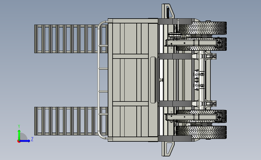Click the blue Z axis arrow of triad
Image resolution: width=261 pixels, height=160 pixels.
(x=25, y=141)
